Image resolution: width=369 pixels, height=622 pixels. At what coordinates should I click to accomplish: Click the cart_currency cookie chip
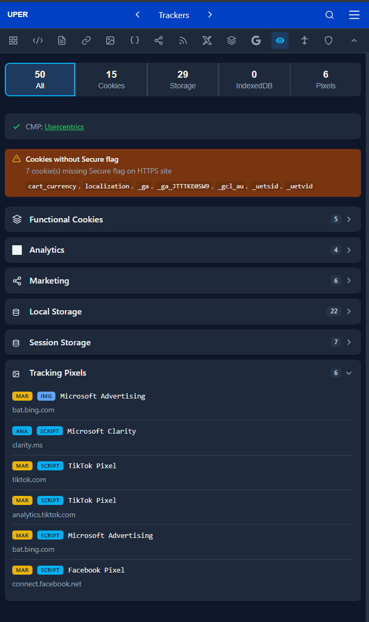pos(52,186)
